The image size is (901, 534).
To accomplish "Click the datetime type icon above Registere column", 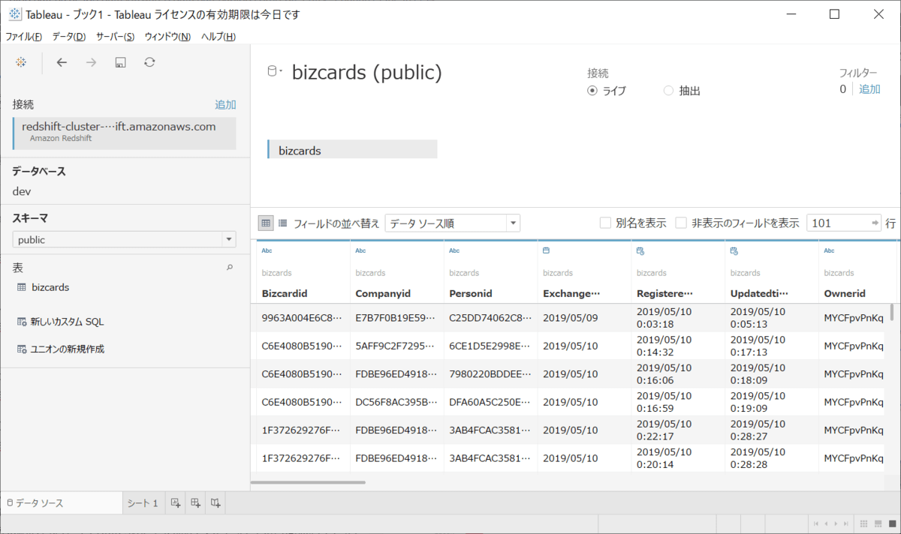I will (640, 250).
